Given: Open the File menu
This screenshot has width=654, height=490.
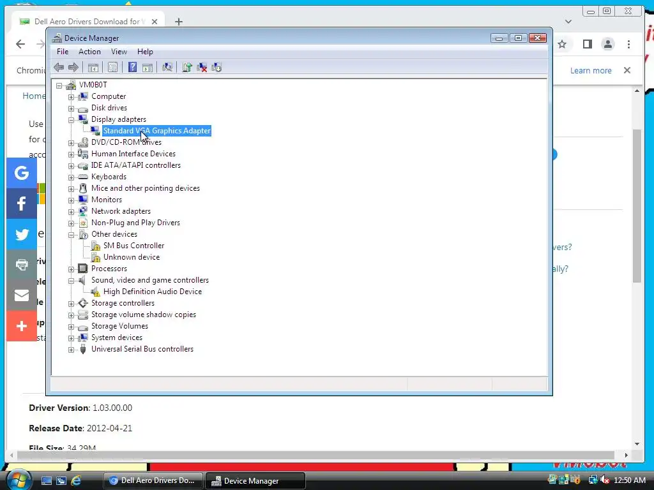Looking at the screenshot, I should tap(63, 52).
